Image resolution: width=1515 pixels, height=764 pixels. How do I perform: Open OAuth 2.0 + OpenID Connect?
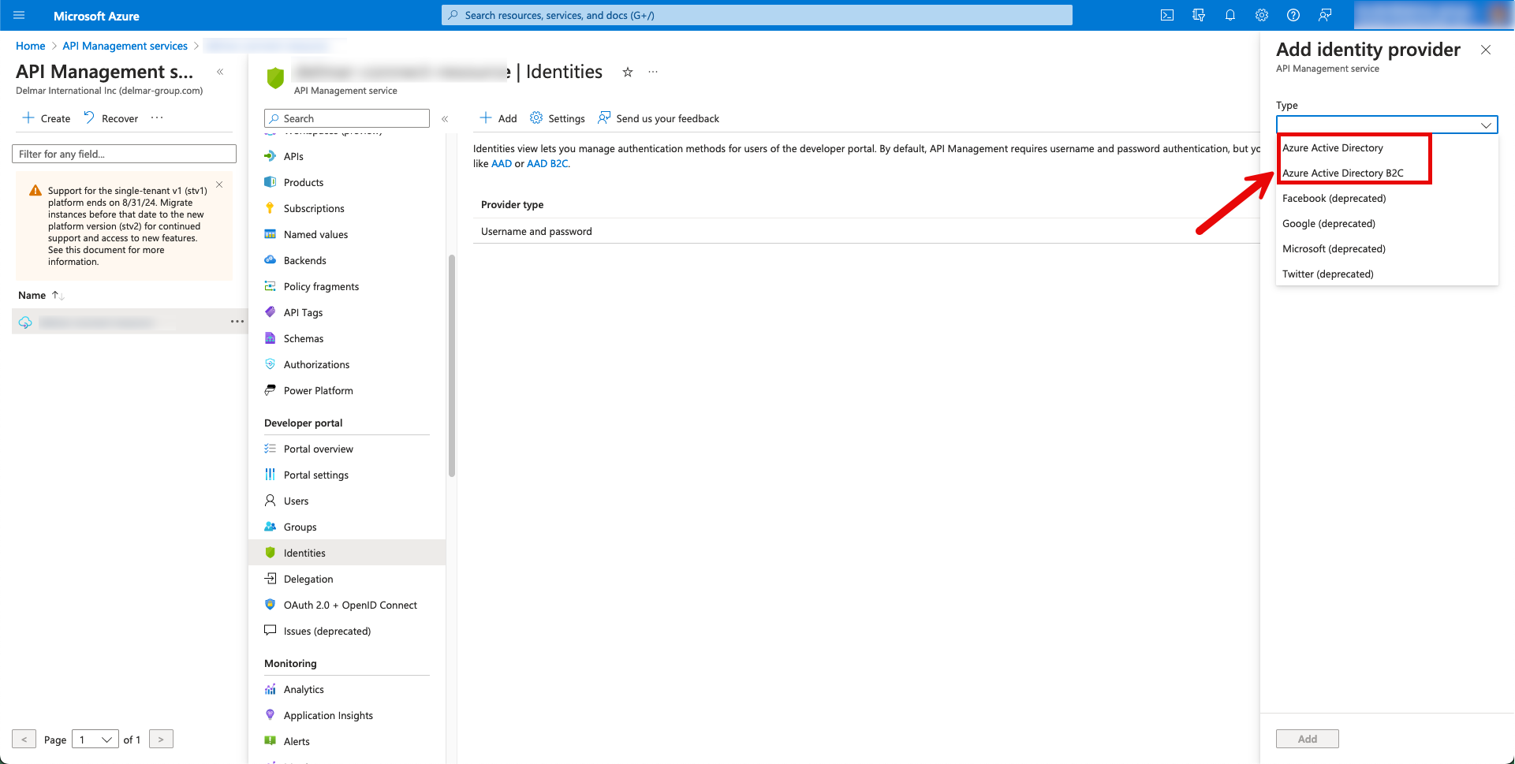[x=347, y=605]
